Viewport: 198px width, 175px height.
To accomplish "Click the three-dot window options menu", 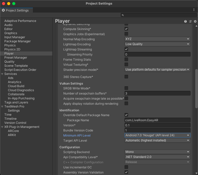I will [x=194, y=10].
